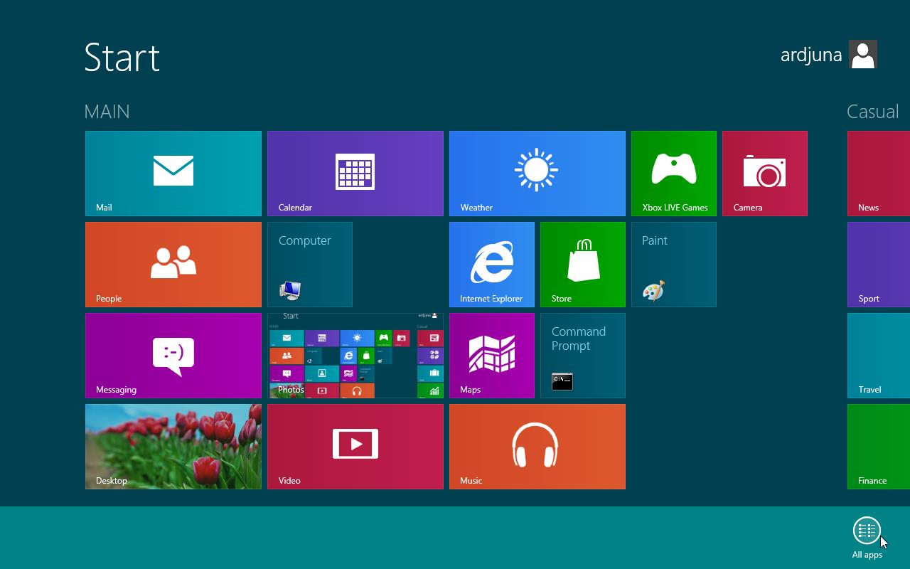
Task: Select the Casual group heading
Action: point(873,112)
